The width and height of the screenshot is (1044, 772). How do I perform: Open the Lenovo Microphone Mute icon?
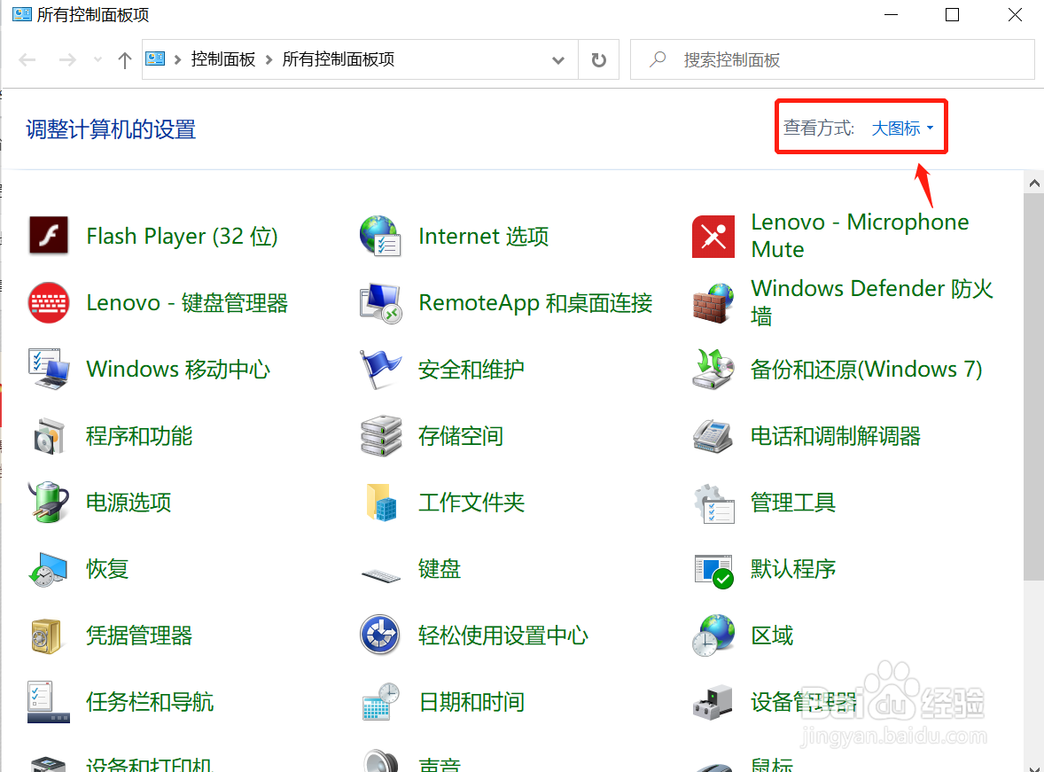pyautogui.click(x=713, y=236)
